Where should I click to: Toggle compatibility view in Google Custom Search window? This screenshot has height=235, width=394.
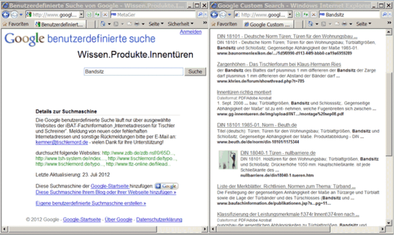298,15
